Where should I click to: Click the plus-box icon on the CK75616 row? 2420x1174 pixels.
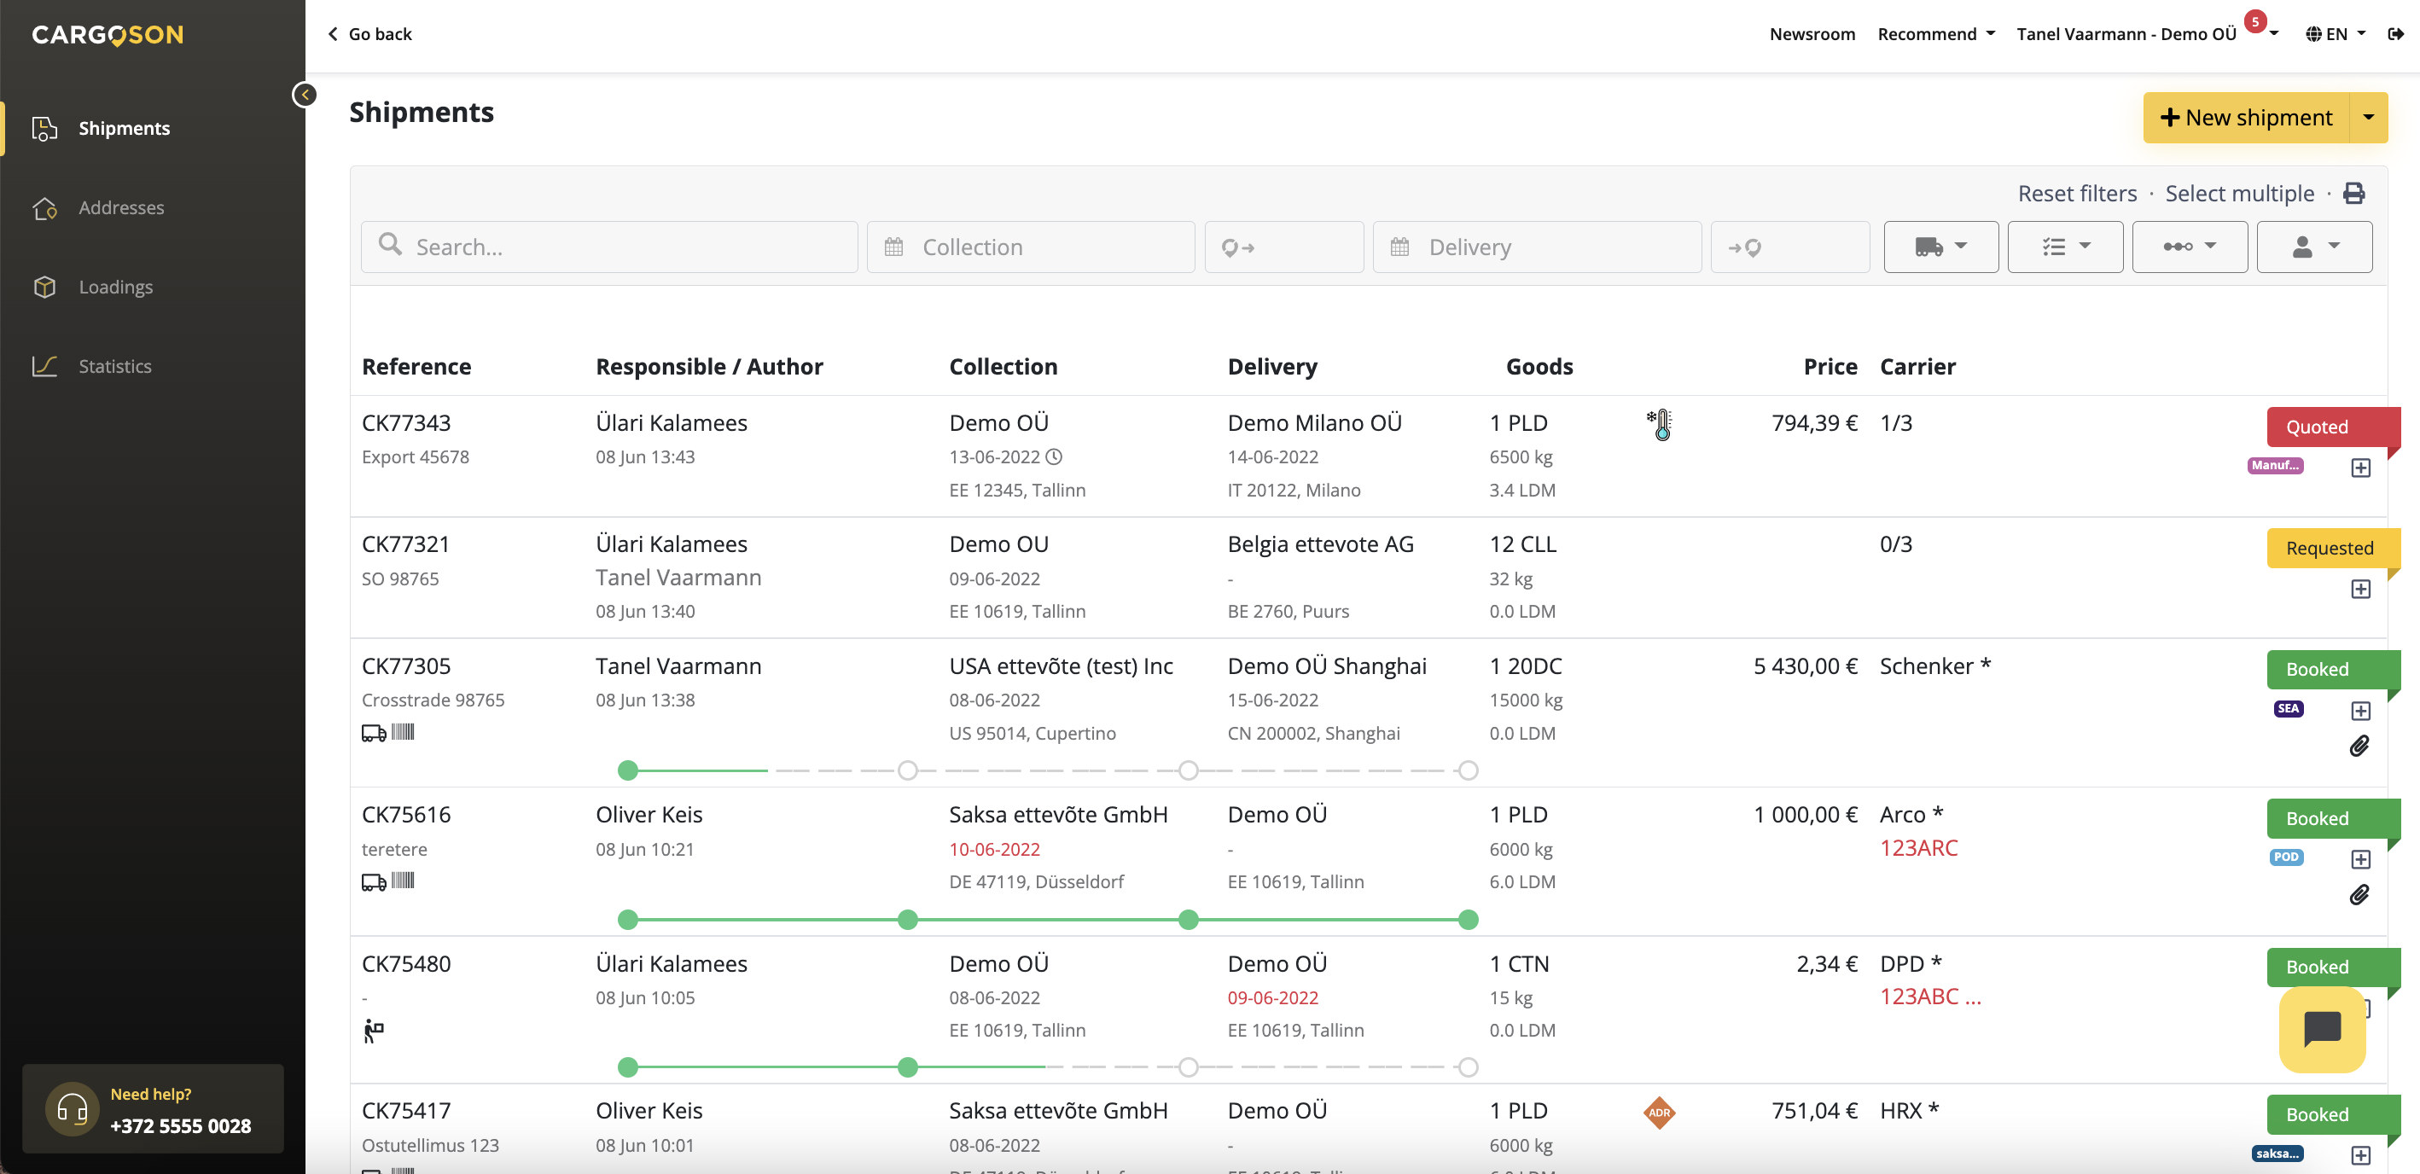tap(2360, 859)
